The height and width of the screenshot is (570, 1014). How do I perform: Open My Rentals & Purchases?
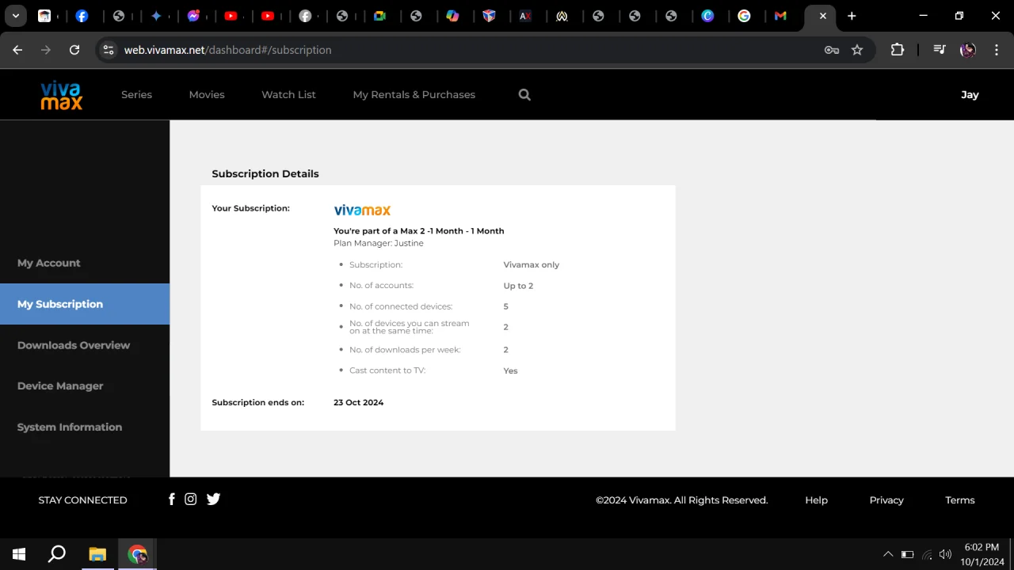tap(414, 94)
